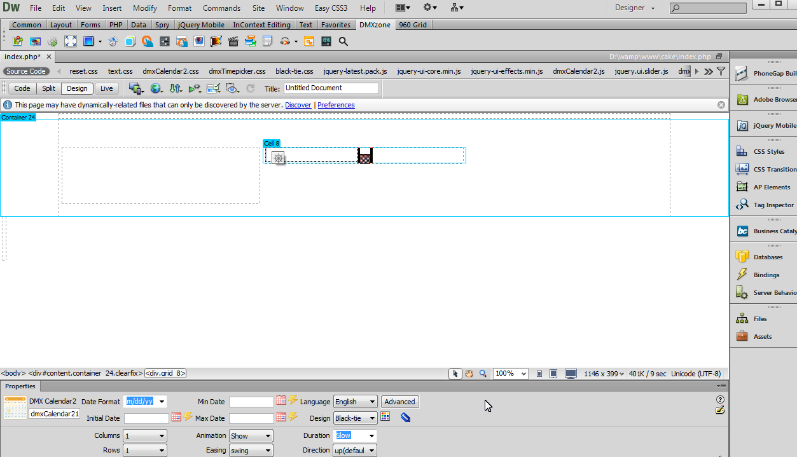The width and height of the screenshot is (797, 457).
Task: Close the index.php document tab
Action: tap(48, 57)
